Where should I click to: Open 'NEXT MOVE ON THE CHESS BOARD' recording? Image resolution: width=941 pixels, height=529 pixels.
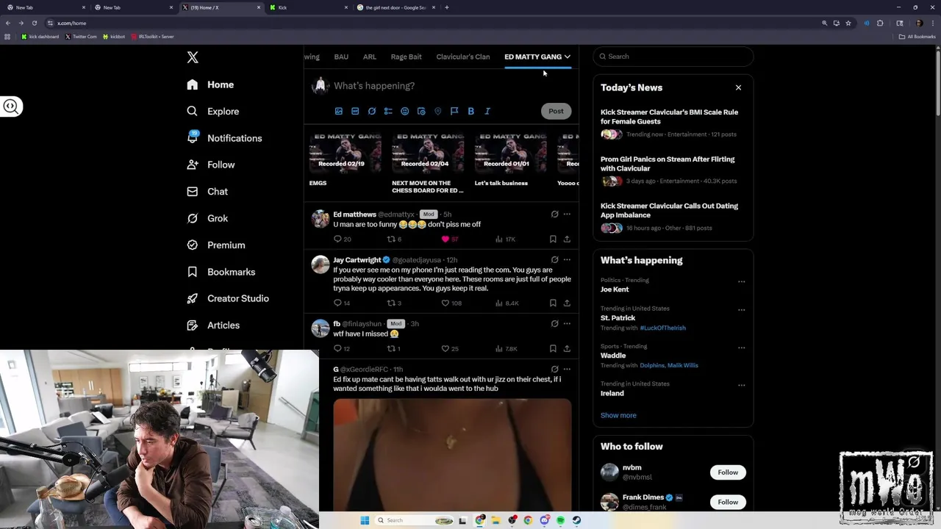pos(428,163)
